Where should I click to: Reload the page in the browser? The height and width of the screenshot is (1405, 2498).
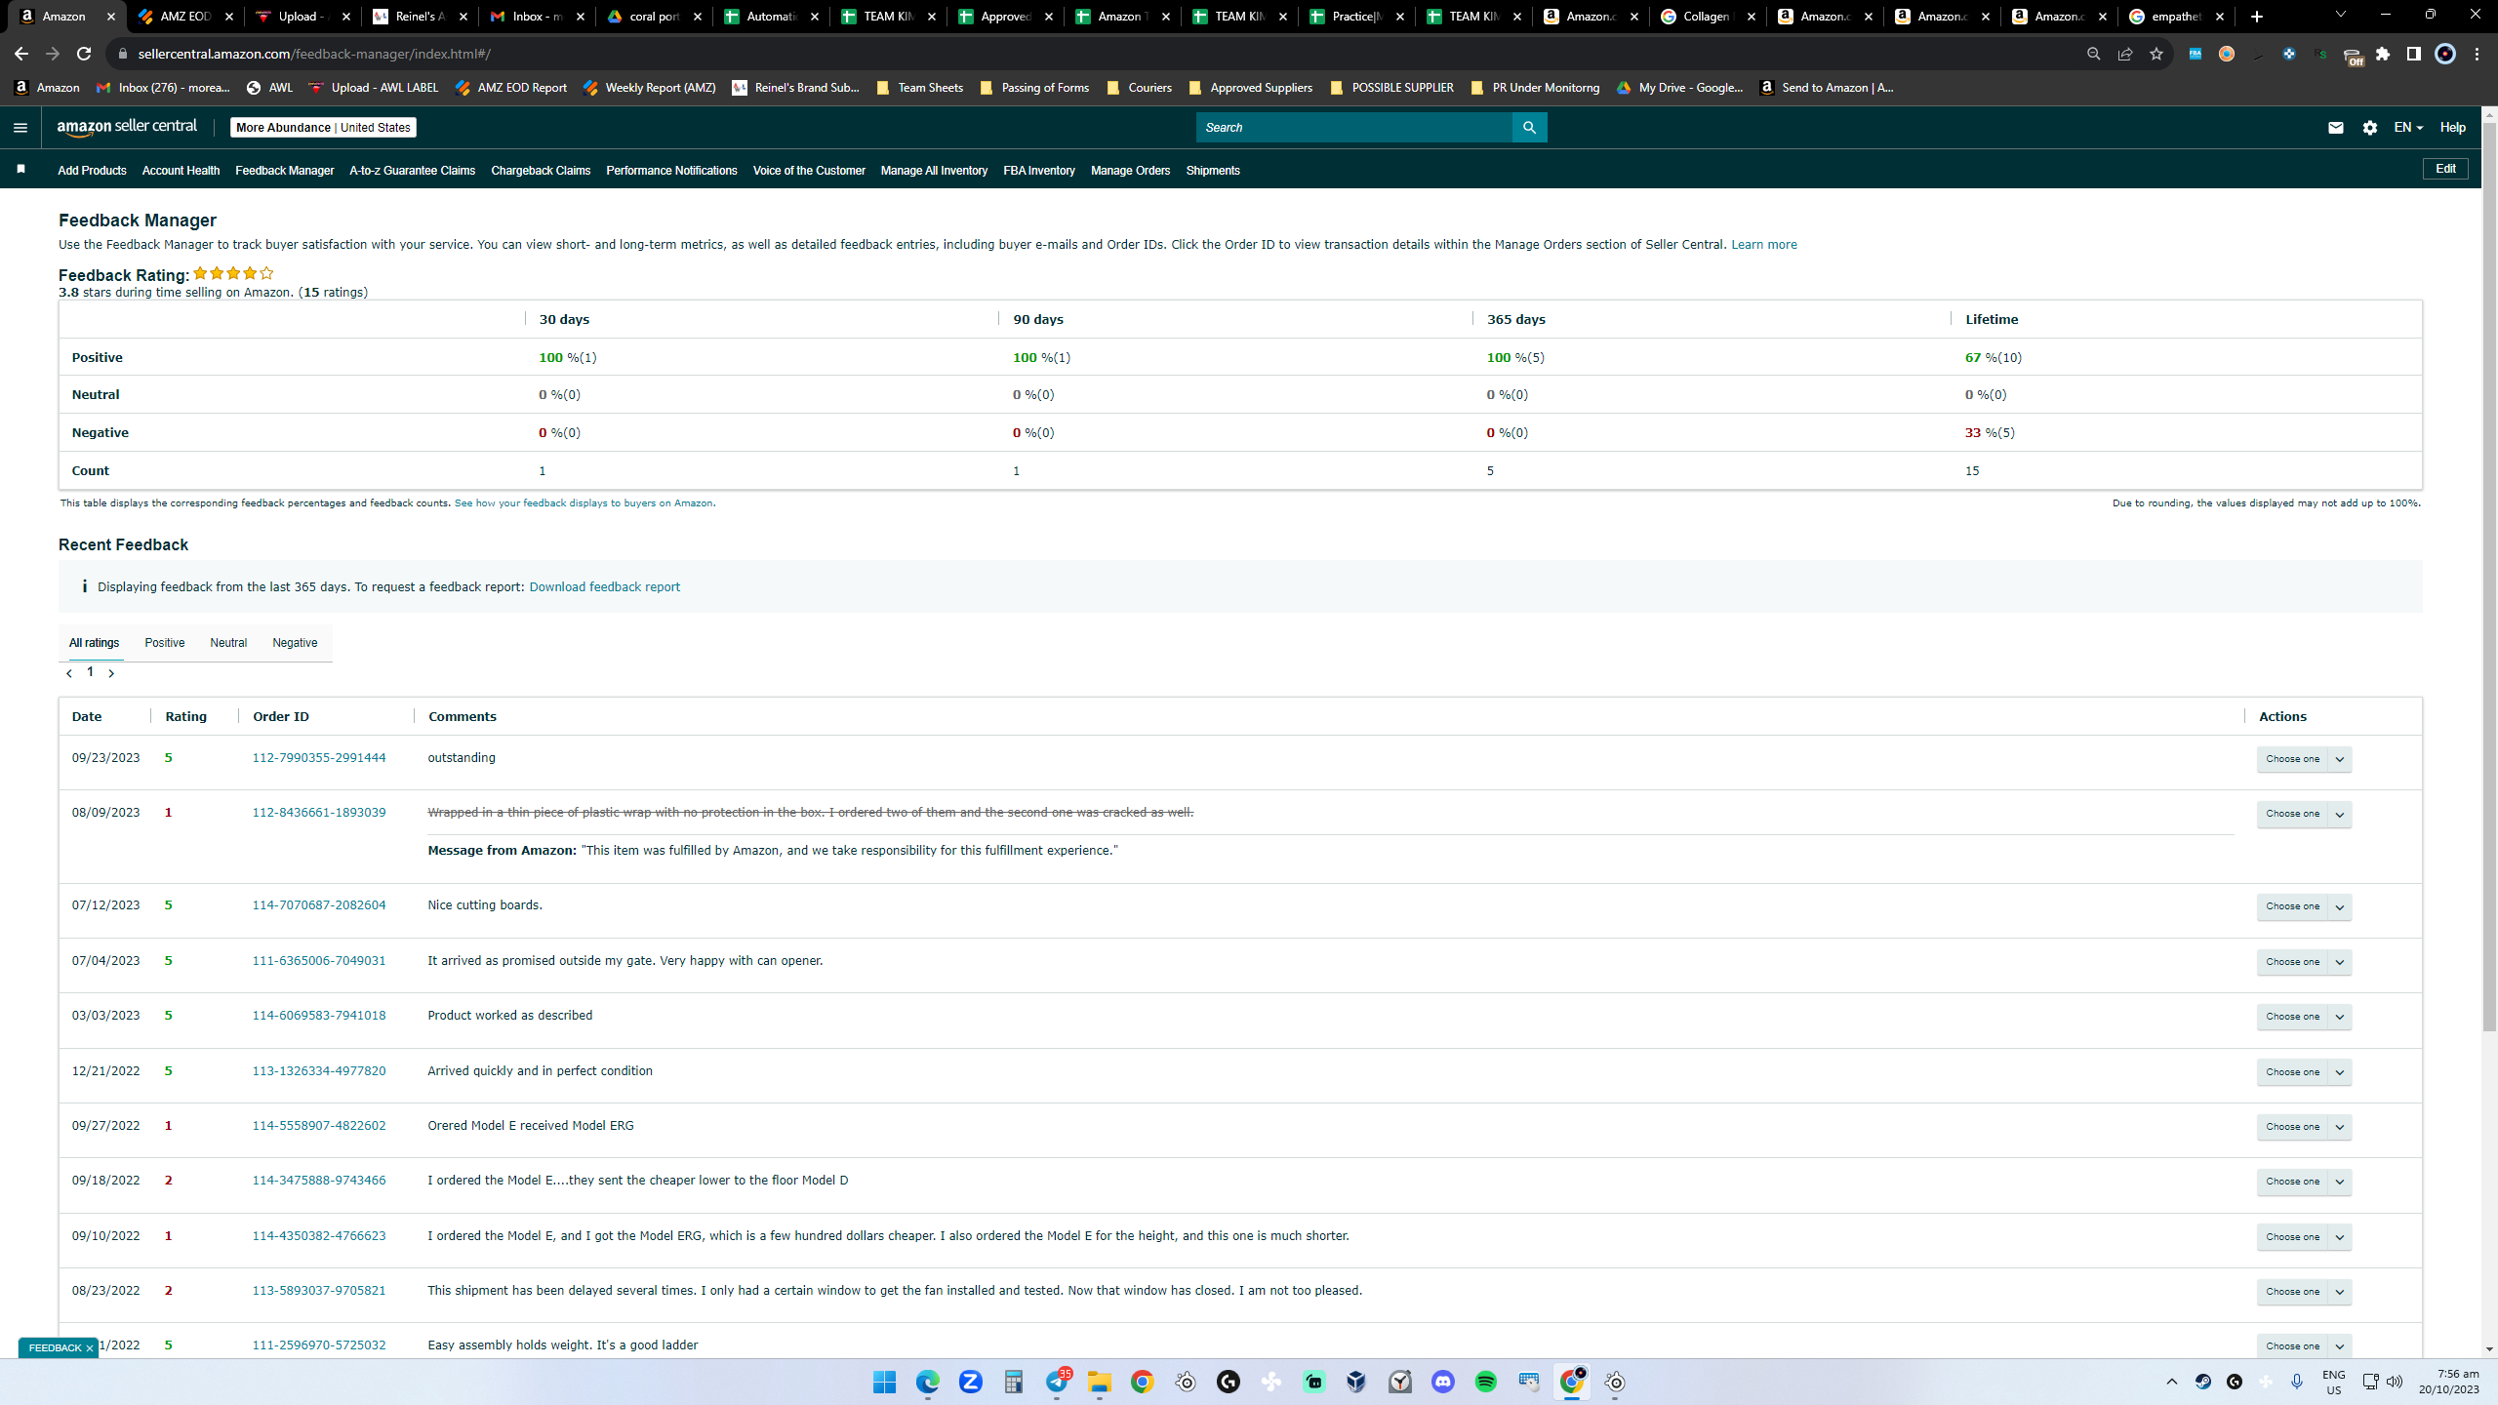pyautogui.click(x=84, y=54)
